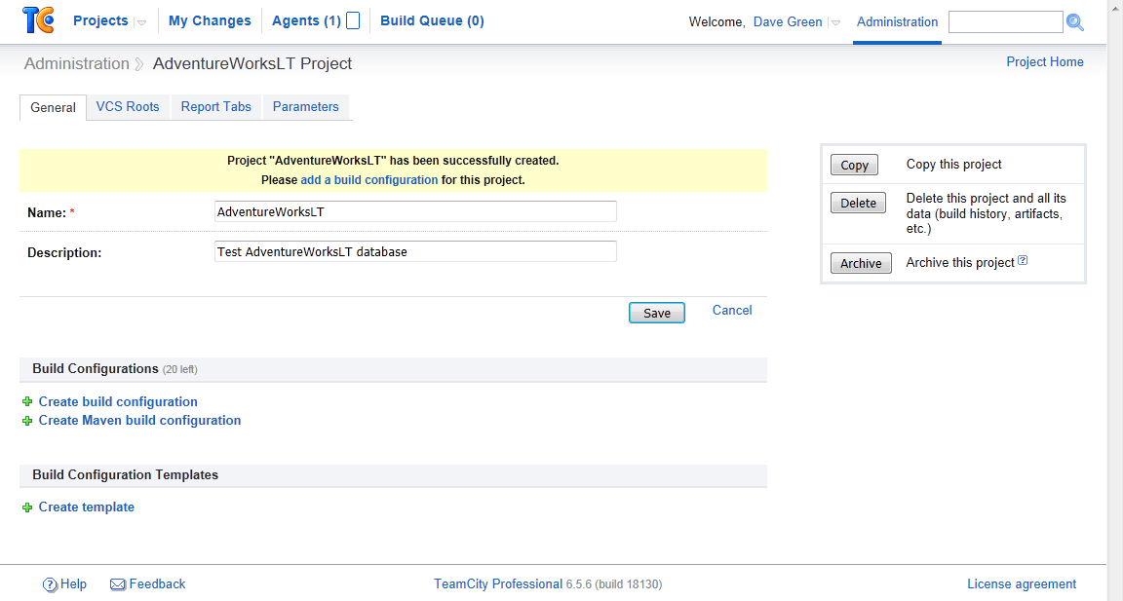Click the search magnifier icon

click(1075, 22)
